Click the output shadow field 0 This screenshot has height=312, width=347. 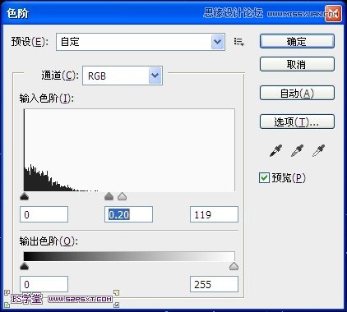point(44,284)
